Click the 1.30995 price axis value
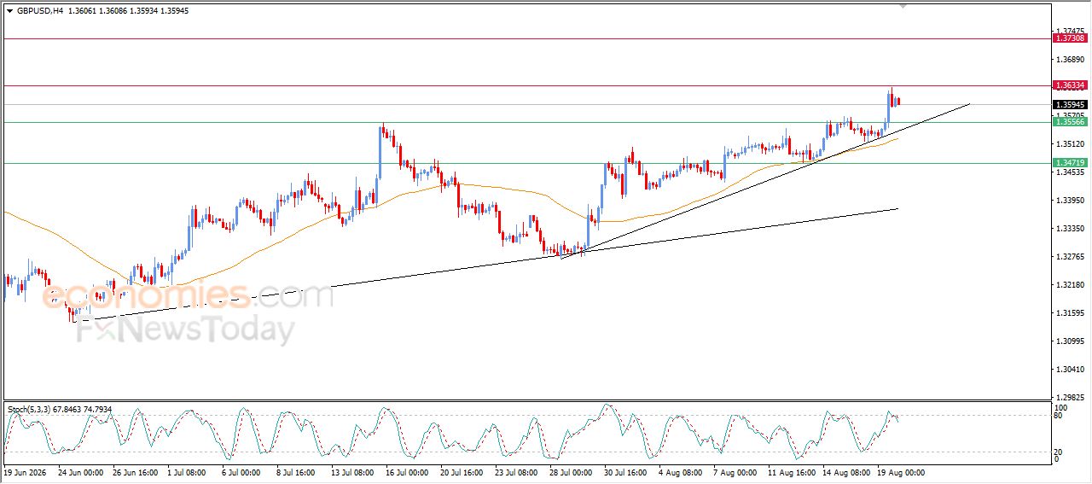The width and height of the screenshot is (1092, 484). pos(1070,341)
